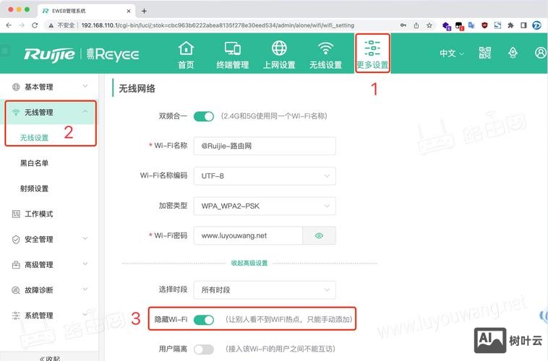
Task: Click the Wi-Fi密码 input field
Action: click(248, 235)
